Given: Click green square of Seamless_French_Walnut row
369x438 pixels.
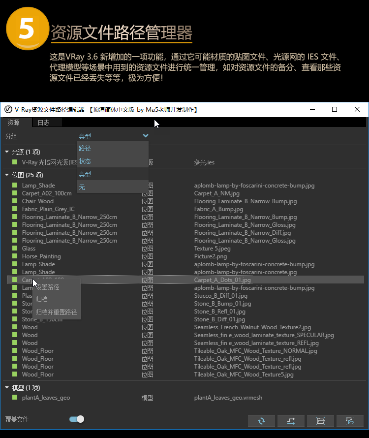Looking at the screenshot, I should click(15, 327).
